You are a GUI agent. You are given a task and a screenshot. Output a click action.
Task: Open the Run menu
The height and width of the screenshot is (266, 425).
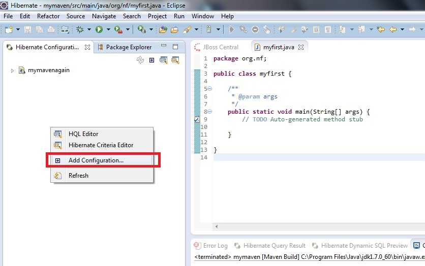pyautogui.click(x=179, y=16)
